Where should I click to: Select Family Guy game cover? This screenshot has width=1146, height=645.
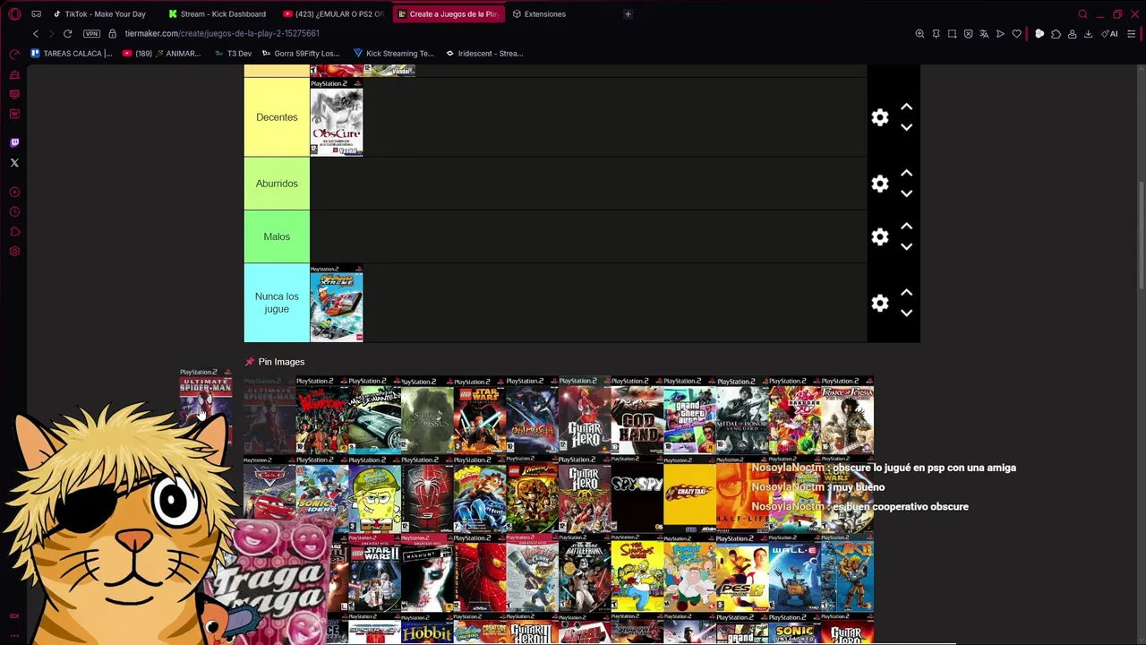click(x=689, y=573)
